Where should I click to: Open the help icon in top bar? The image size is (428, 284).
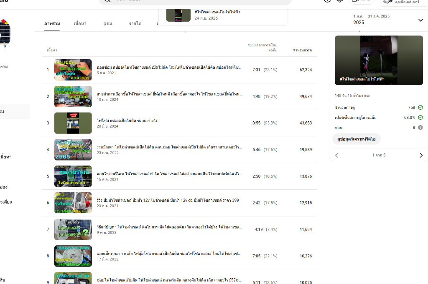coord(327,1)
